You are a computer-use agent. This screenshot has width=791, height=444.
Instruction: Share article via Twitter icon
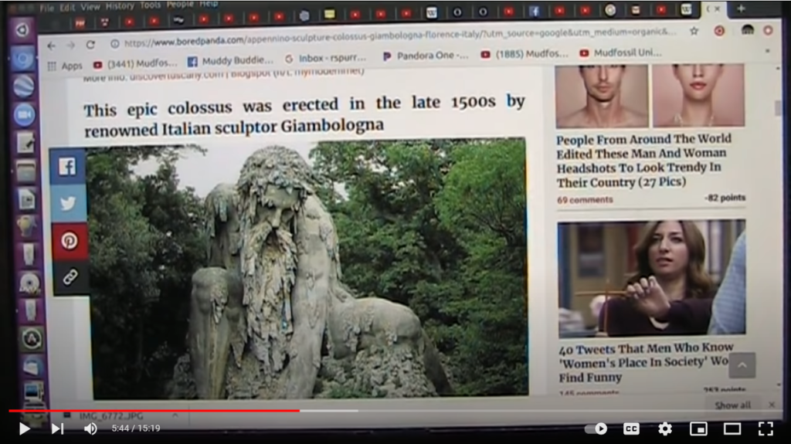point(69,203)
